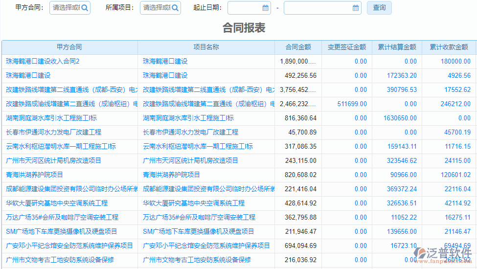Click the search icon in 所属项目 field
The image size is (477, 269).
pyautogui.click(x=175, y=8)
